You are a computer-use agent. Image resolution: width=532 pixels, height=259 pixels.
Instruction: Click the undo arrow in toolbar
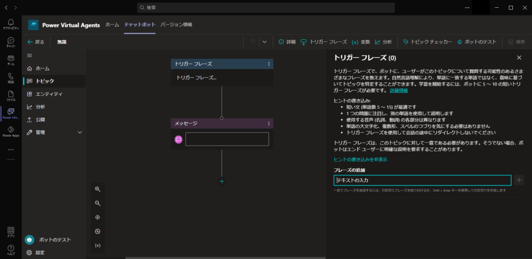[253, 42]
